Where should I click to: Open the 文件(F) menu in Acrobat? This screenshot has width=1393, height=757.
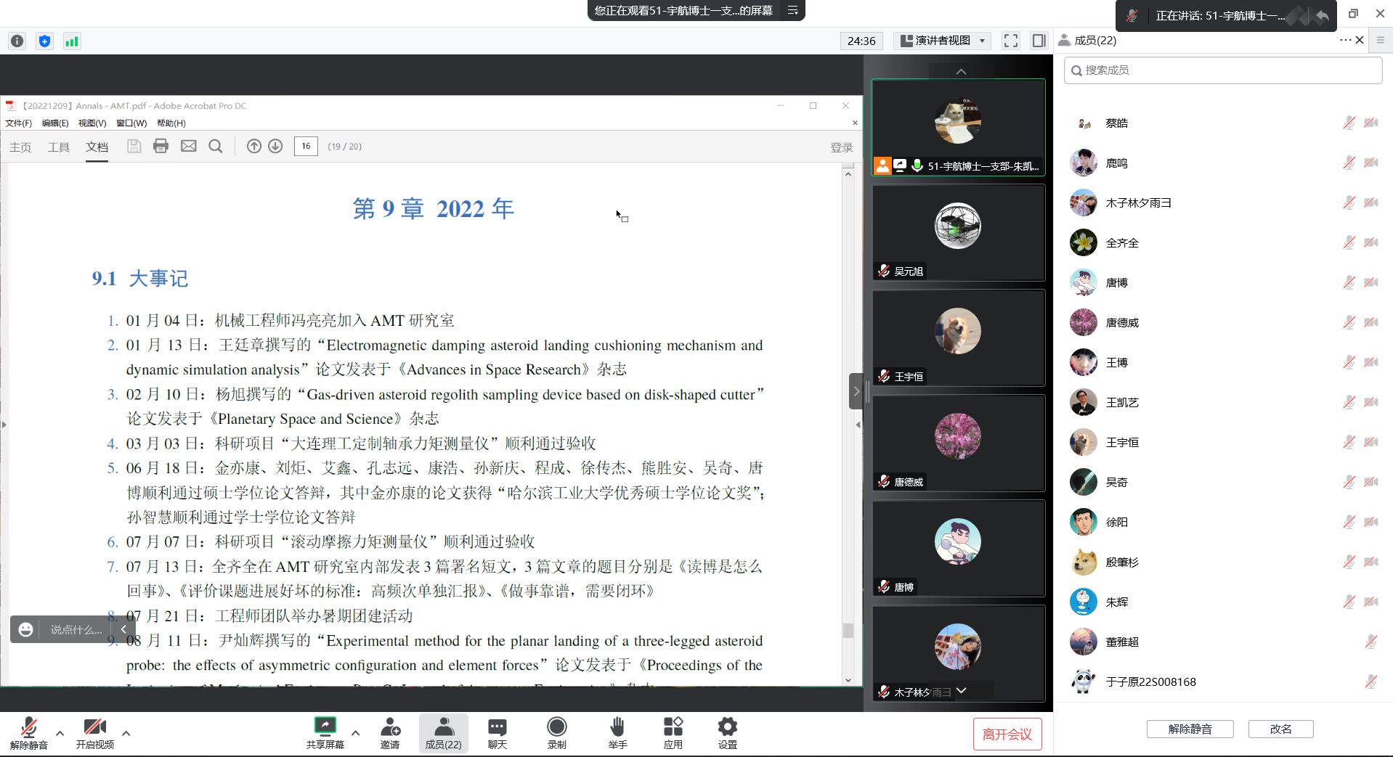[x=19, y=123]
